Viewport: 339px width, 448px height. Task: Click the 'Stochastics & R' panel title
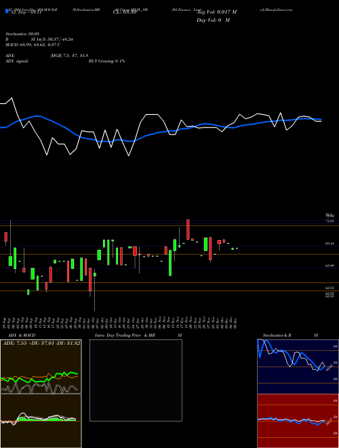[x=277, y=335]
